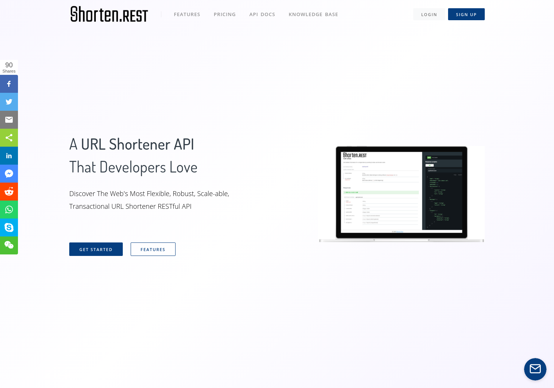Screen dimensions: 554x388
Task: Open API Docs from navigation
Action: 262,15
